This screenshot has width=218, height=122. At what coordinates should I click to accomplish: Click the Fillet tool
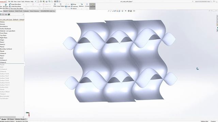coord(55,5)
